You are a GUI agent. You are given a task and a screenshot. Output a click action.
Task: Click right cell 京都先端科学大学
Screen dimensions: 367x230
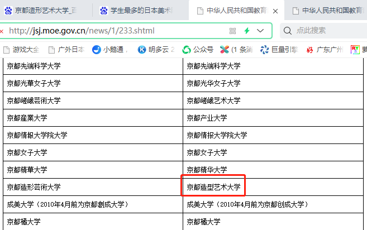point(273,66)
